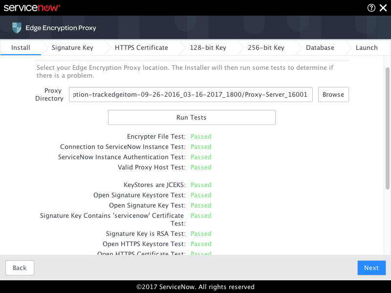
Task: Click the Edge Encryption Proxy title text
Action: (x=61, y=28)
